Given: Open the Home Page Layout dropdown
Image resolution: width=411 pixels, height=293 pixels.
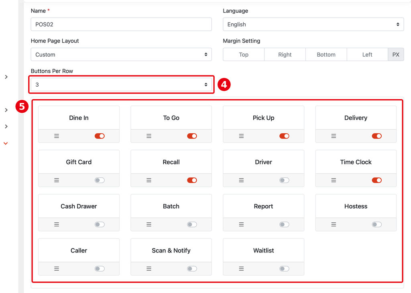Looking at the screenshot, I should pos(121,55).
